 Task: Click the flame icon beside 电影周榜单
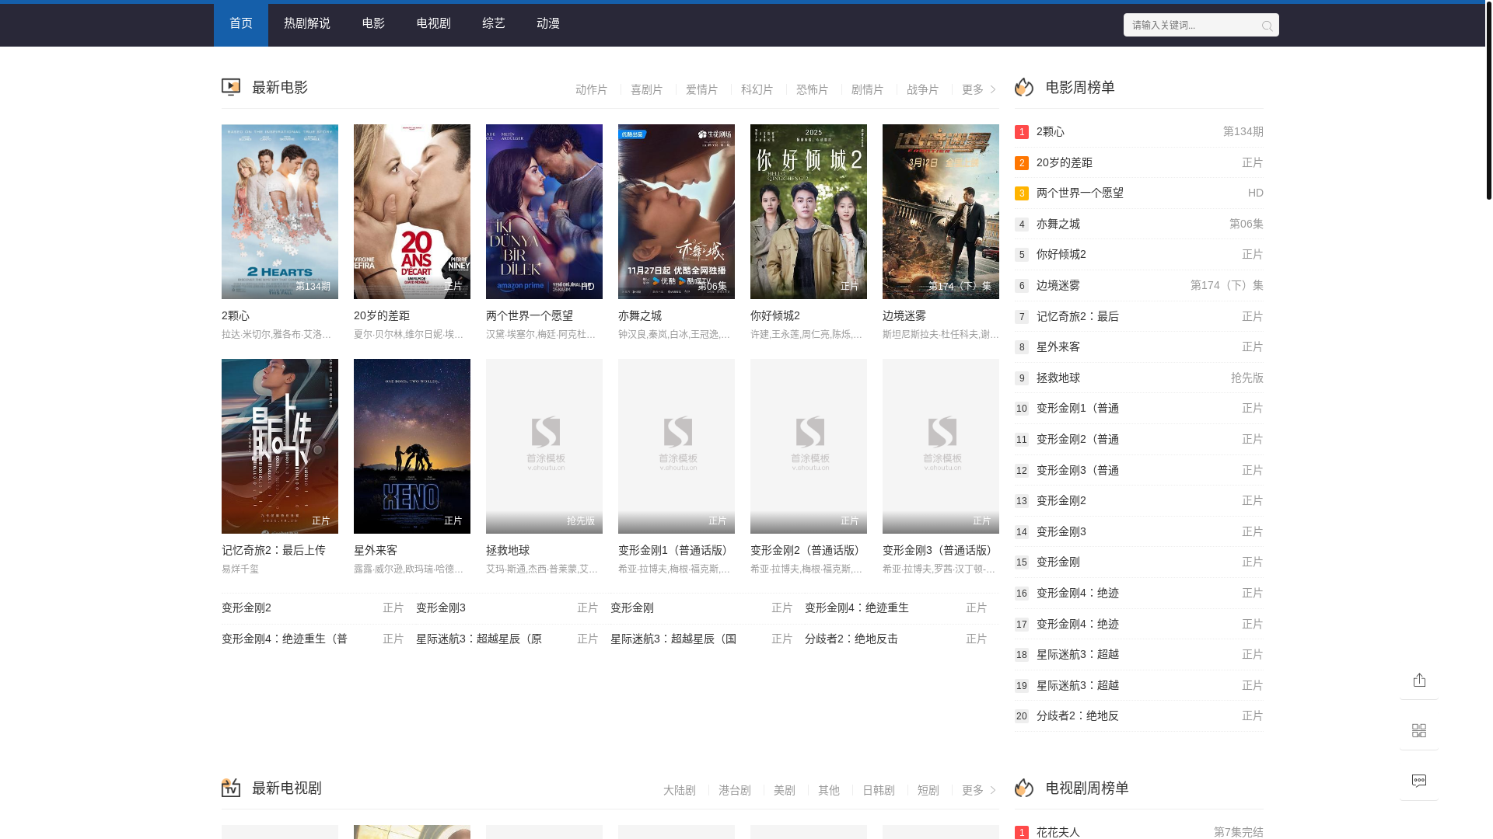click(x=1024, y=88)
